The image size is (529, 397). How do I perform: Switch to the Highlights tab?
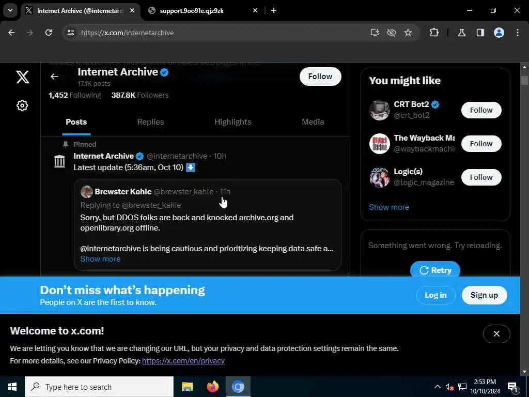pos(233,122)
